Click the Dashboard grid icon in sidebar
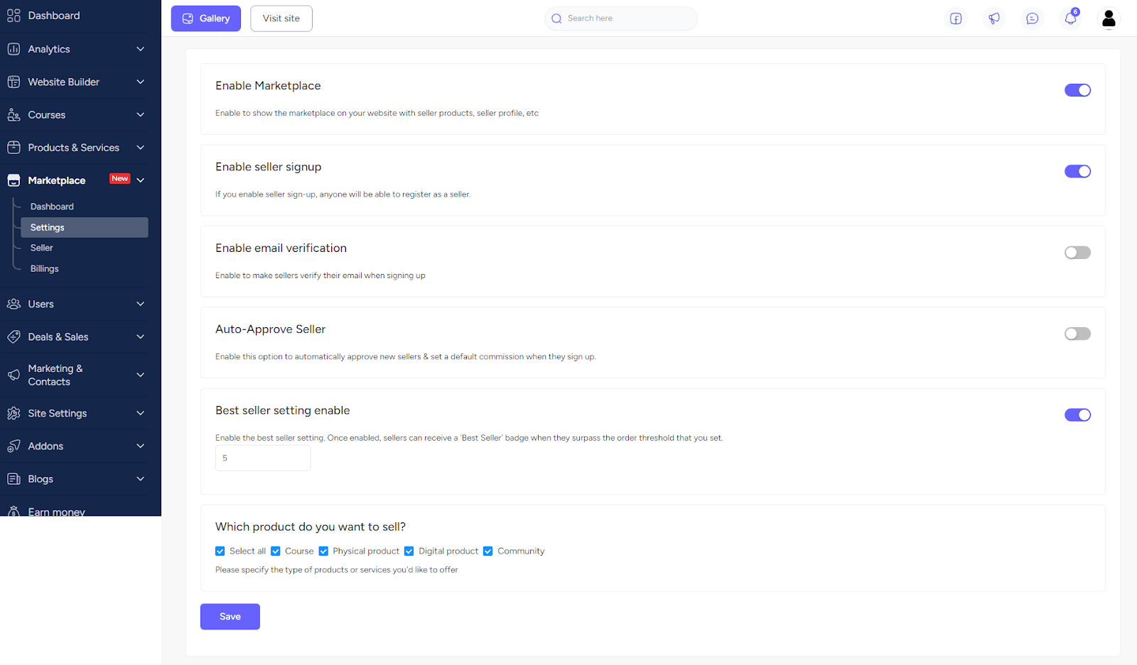 pyautogui.click(x=14, y=16)
